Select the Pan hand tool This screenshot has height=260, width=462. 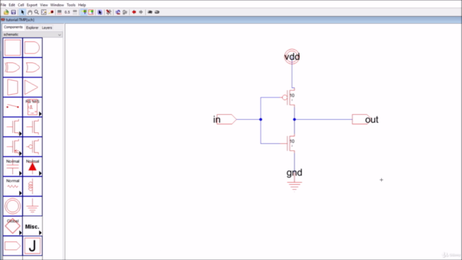click(30, 12)
